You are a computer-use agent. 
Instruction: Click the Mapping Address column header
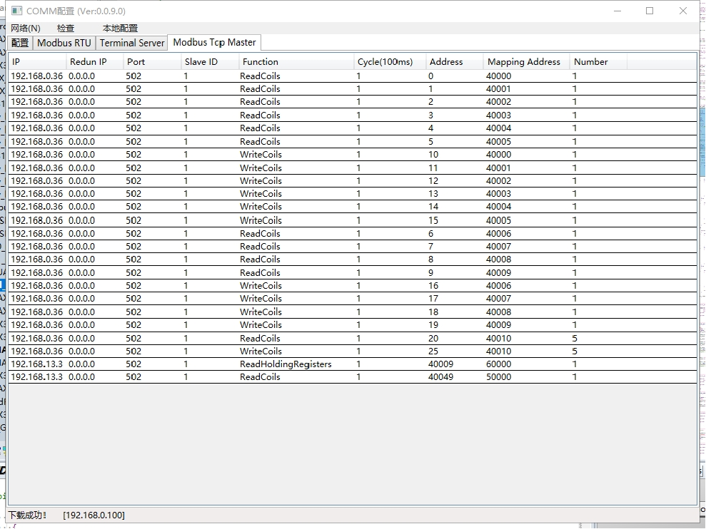pos(525,62)
